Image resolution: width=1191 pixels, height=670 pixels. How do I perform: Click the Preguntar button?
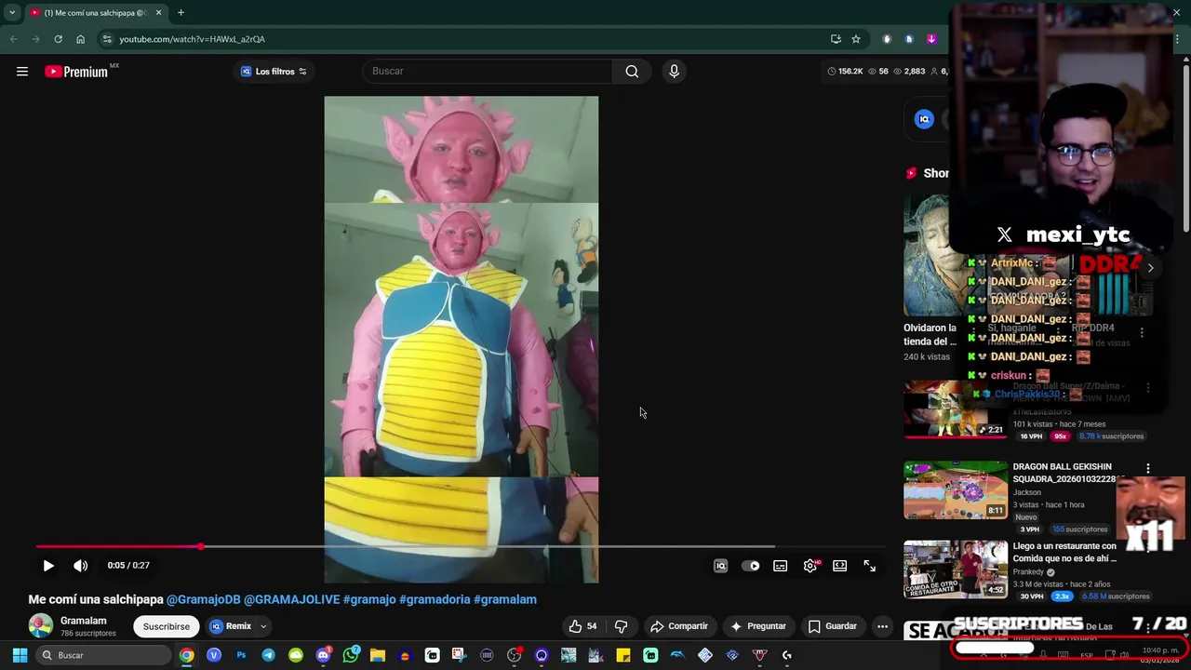[758, 626]
